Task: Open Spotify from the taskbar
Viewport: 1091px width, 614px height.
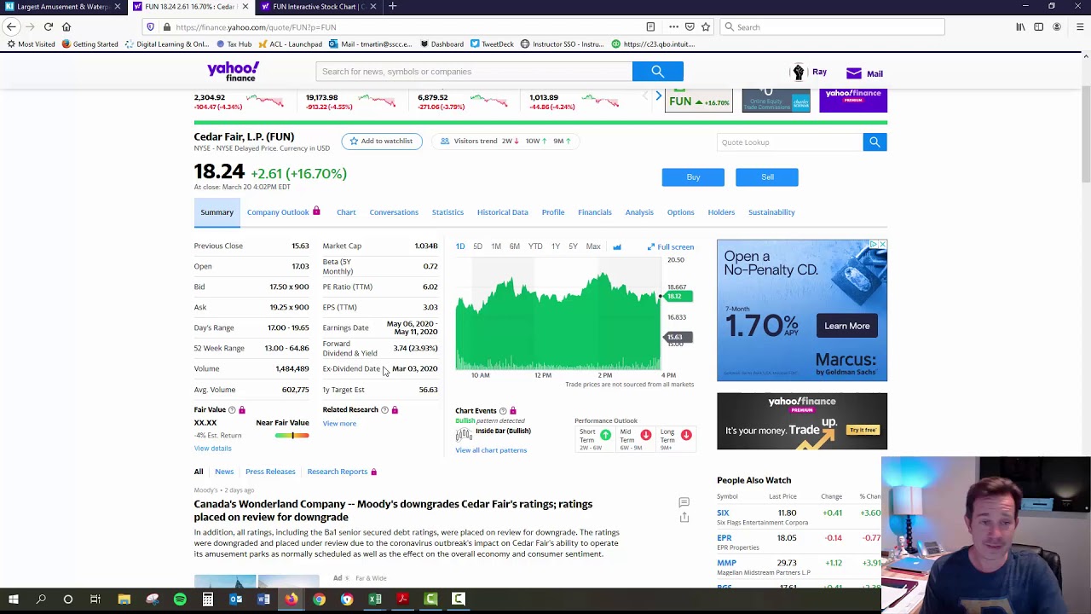Action: point(180,600)
